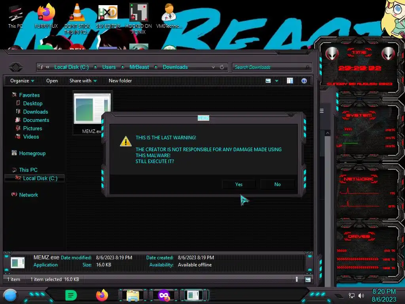405x304 pixels.
Task: Click the network icon in system tray
Action: (x=352, y=295)
